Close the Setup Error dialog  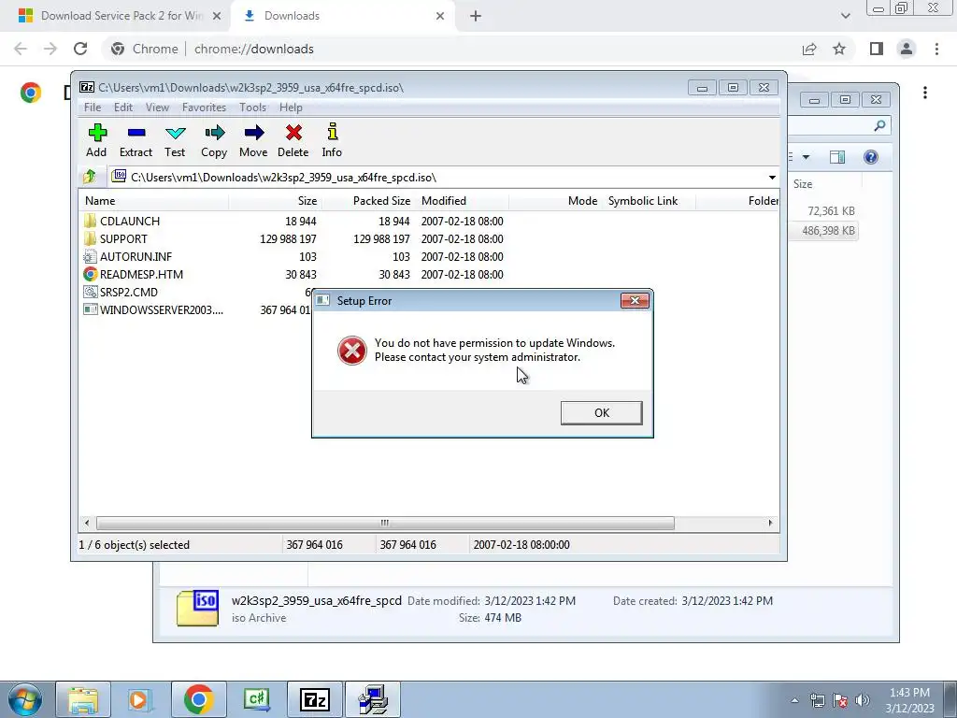[x=635, y=300]
